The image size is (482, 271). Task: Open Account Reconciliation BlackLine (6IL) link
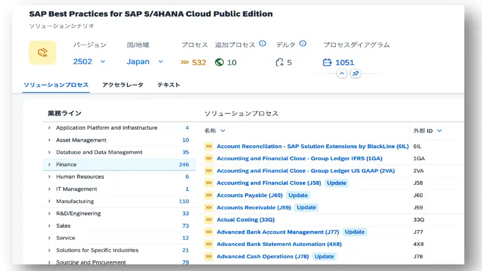coord(312,146)
